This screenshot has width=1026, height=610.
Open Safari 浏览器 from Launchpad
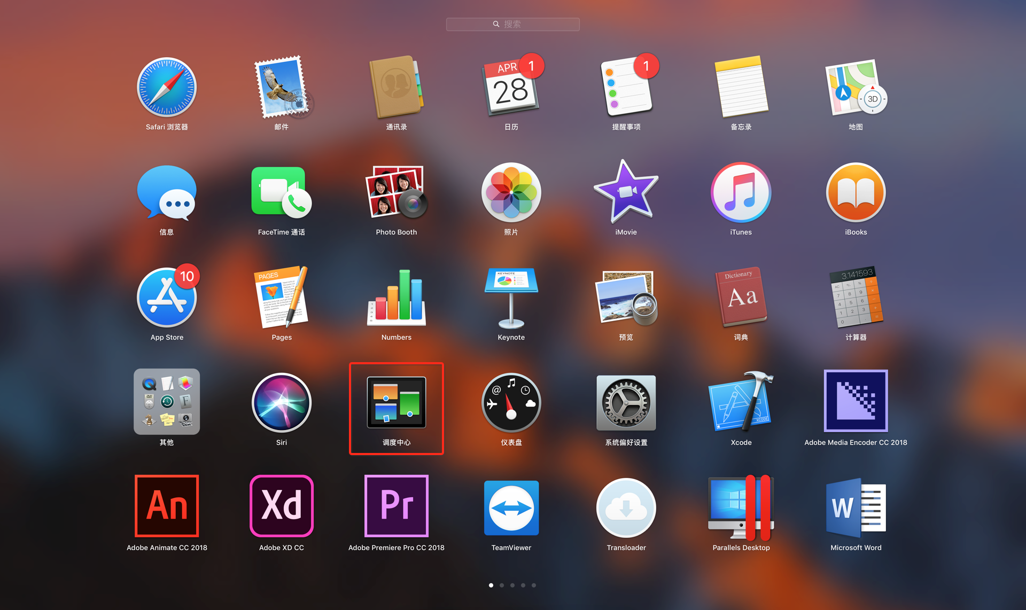pos(167,88)
